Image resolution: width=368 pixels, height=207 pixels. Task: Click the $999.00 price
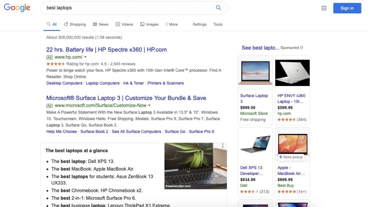click(x=248, y=107)
